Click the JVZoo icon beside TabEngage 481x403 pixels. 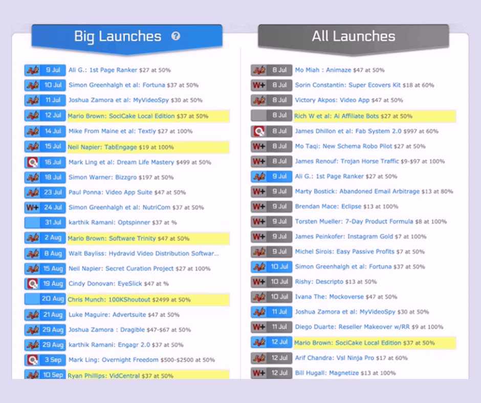click(33, 146)
